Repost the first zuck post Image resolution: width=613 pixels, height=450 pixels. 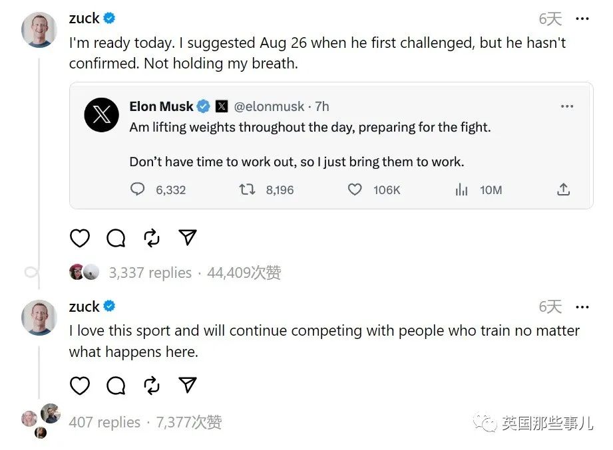[x=152, y=238]
